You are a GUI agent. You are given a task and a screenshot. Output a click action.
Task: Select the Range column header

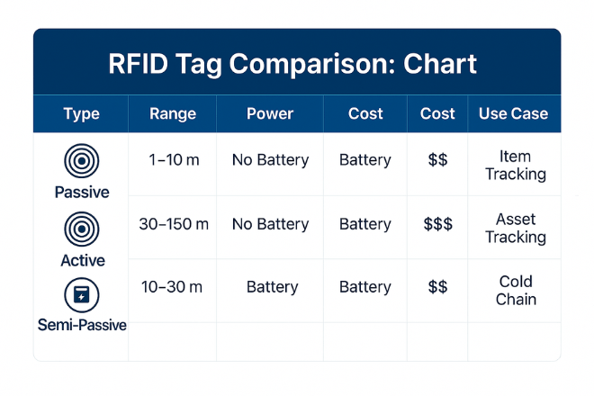pyautogui.click(x=175, y=114)
